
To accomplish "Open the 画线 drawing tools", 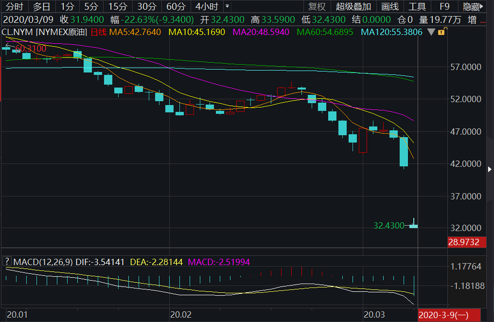I will point(390,6).
